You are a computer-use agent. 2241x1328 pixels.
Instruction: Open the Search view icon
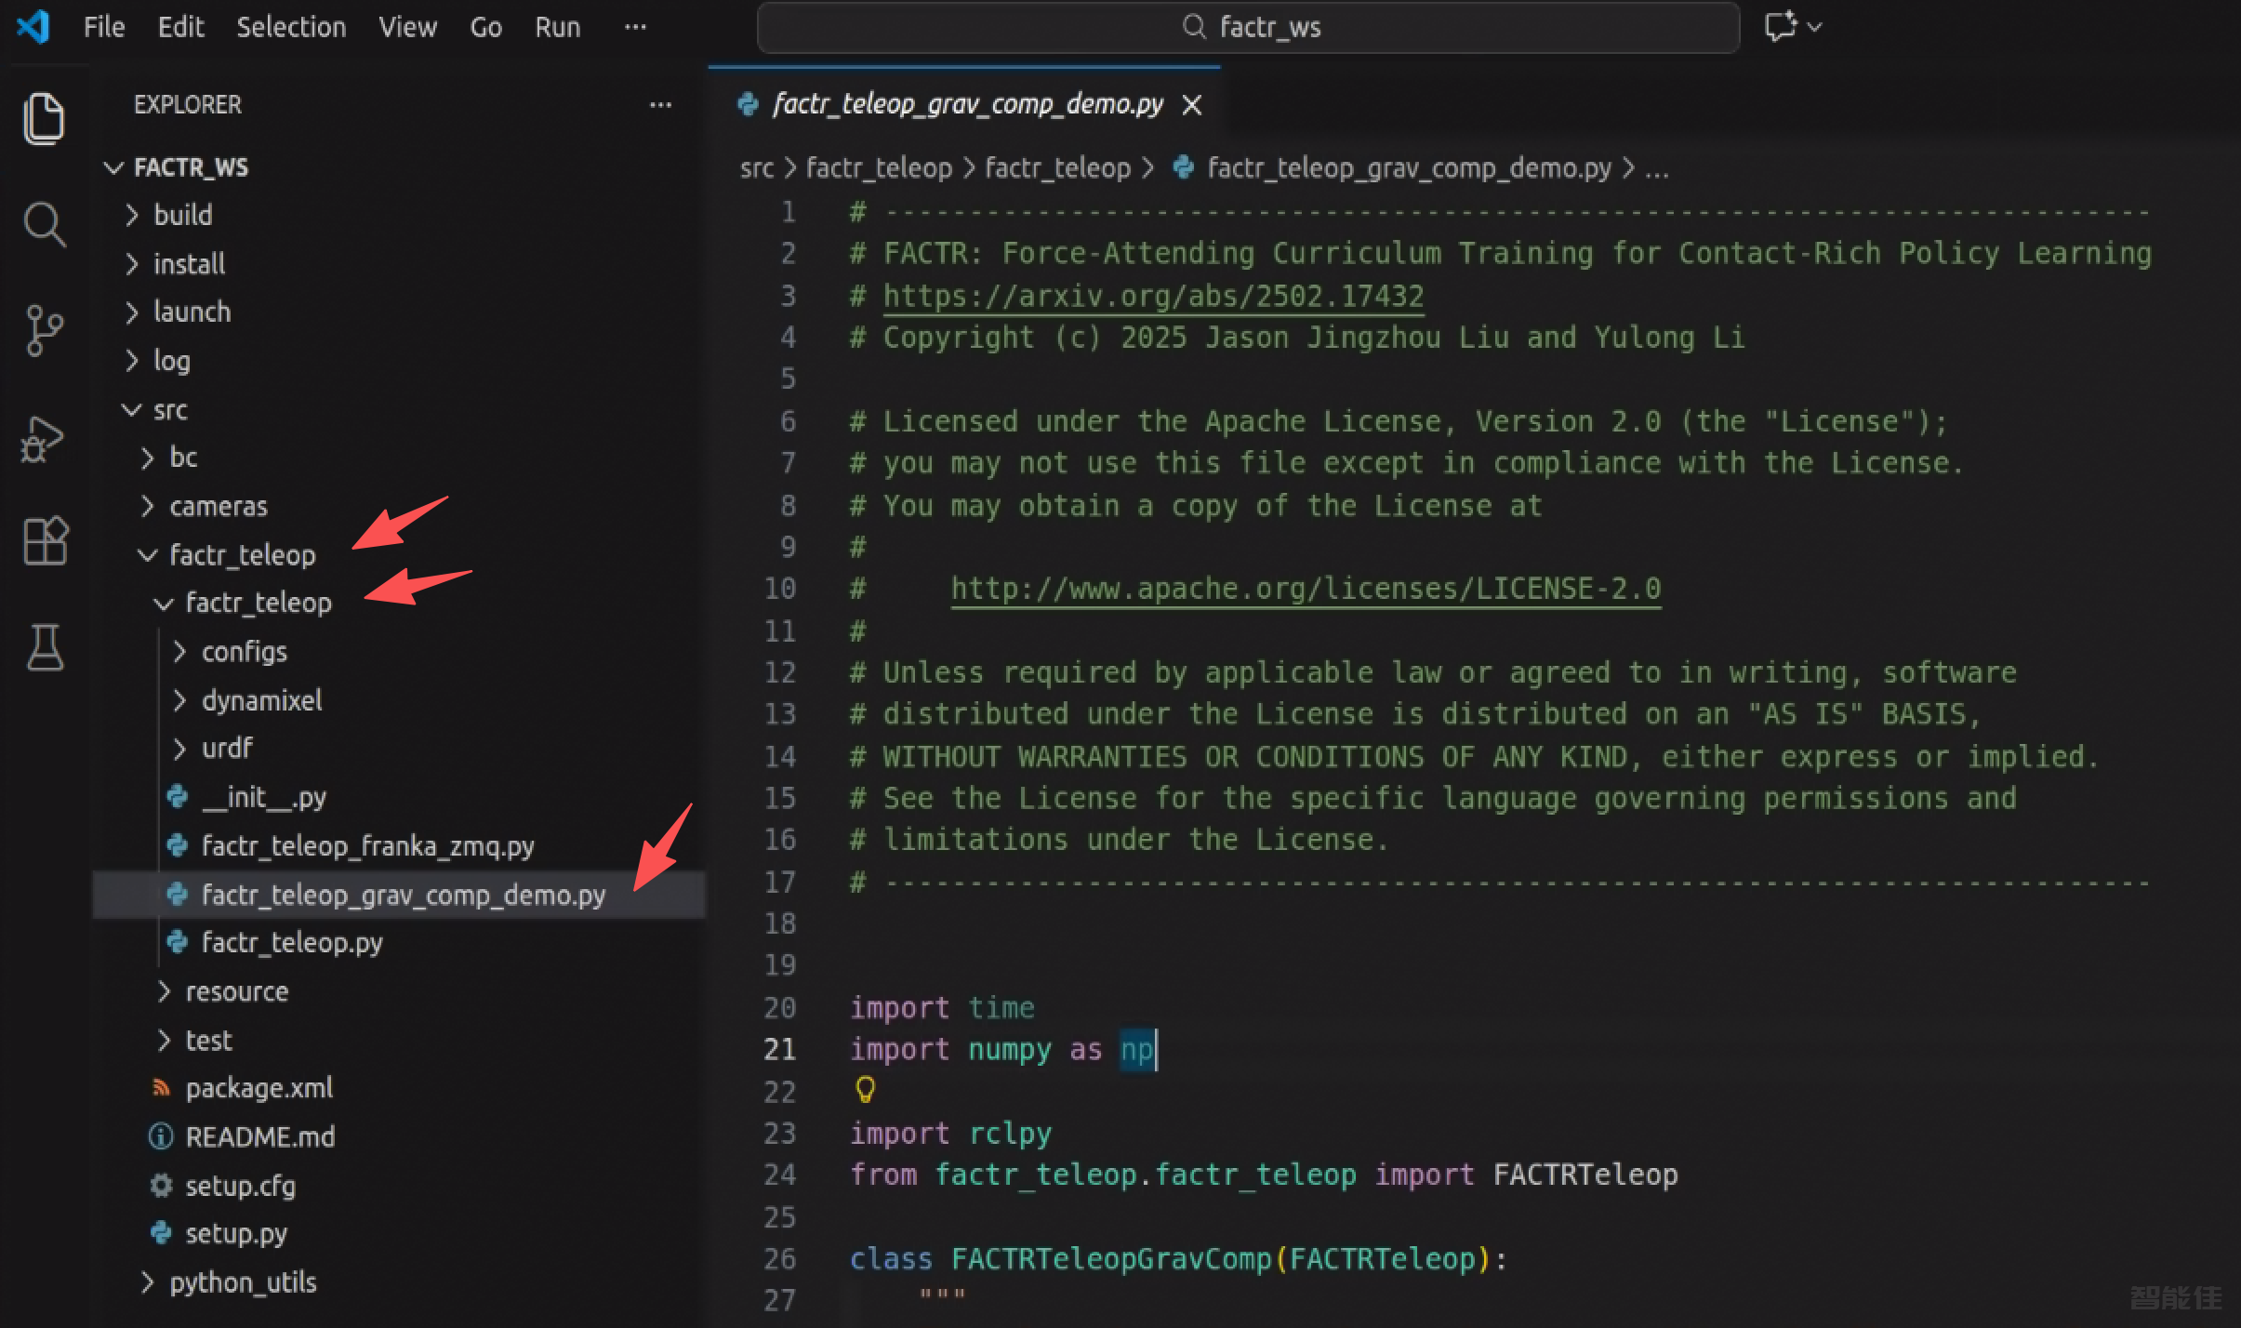(x=43, y=224)
